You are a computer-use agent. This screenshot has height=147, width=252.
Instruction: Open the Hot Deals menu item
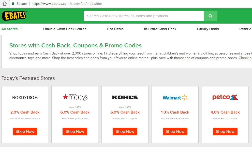[x=115, y=29]
